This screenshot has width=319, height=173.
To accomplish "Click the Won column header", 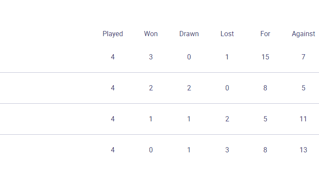I will [x=151, y=34].
